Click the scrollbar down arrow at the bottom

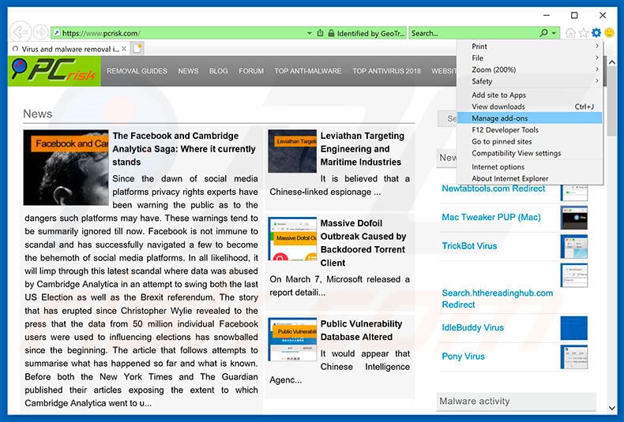pyautogui.click(x=612, y=407)
